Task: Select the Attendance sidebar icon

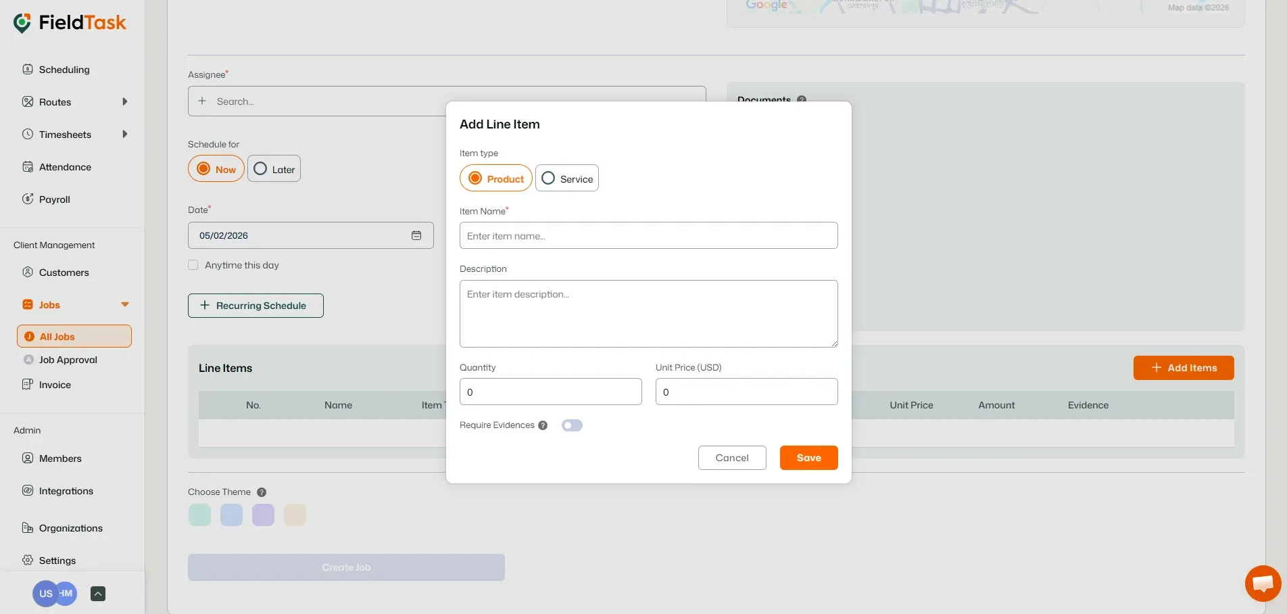Action: coord(28,166)
